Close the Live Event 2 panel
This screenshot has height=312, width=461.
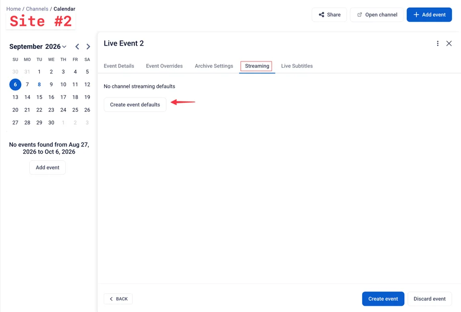click(449, 44)
